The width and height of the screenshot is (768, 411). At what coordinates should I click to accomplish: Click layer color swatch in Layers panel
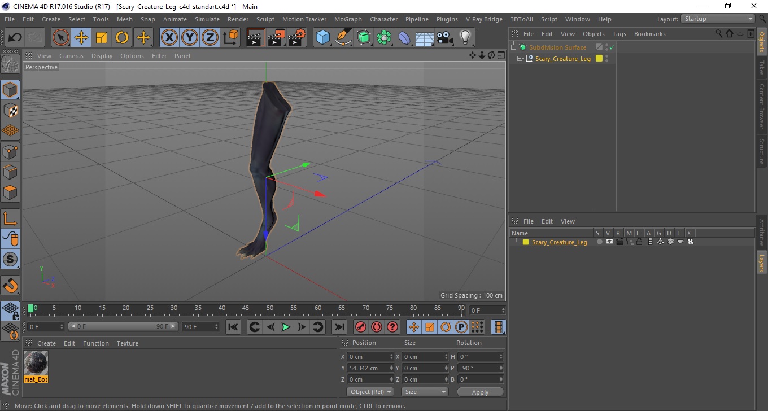tap(525, 242)
